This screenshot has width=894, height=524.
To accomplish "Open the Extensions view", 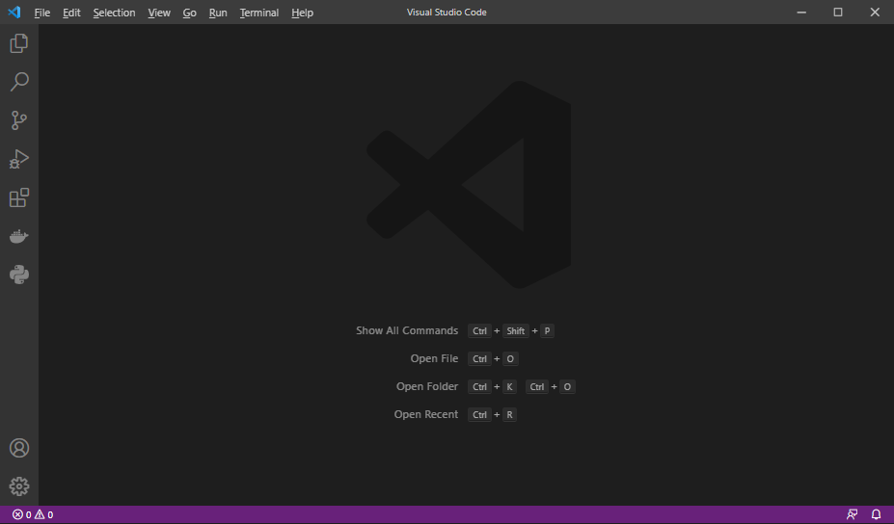I will coord(19,197).
